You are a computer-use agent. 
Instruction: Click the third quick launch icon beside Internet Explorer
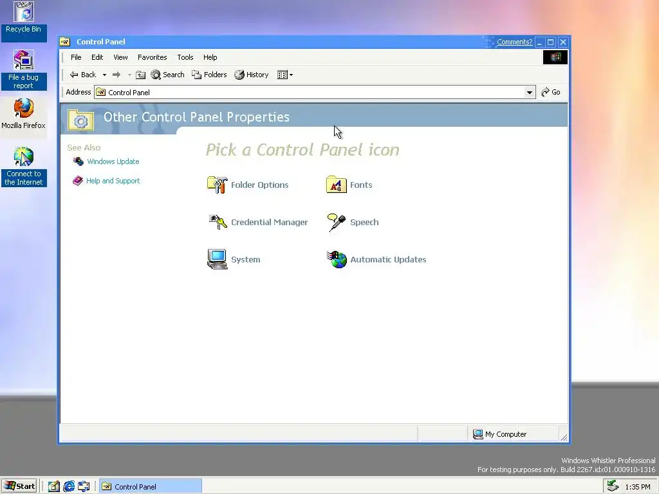point(84,486)
